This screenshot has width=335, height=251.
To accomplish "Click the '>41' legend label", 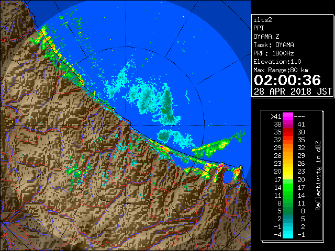I will click(x=276, y=117).
